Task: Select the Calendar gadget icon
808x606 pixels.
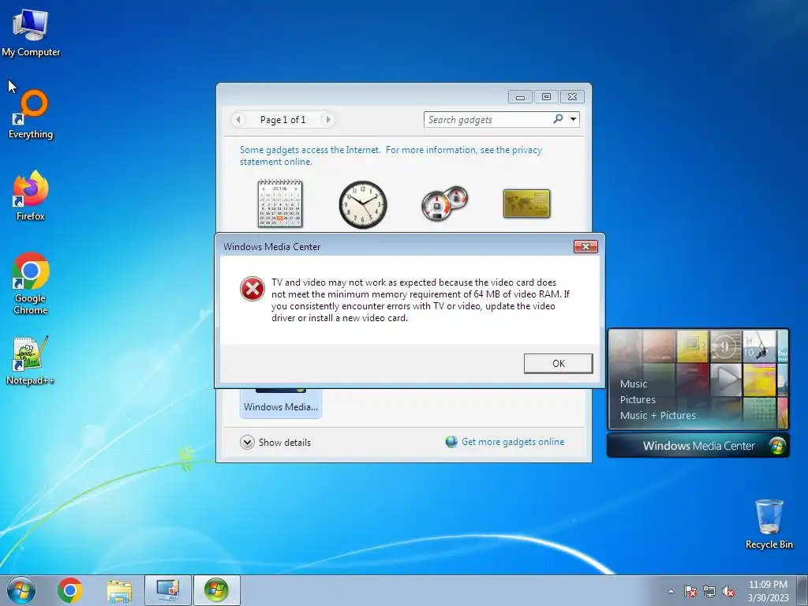Action: (x=280, y=204)
